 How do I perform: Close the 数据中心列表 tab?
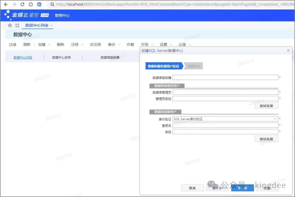point(51,26)
